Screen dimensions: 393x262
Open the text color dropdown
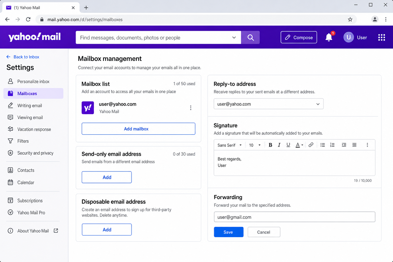coord(299,145)
